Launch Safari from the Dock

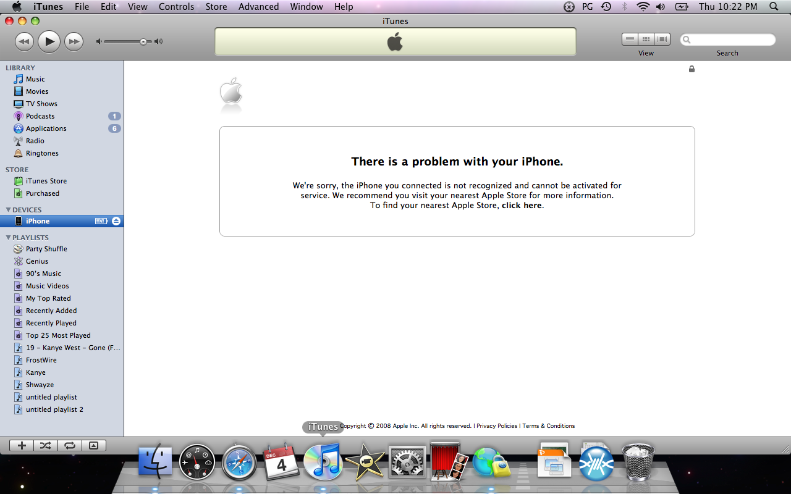(239, 463)
